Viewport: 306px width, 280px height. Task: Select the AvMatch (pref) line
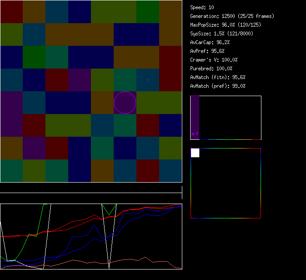click(x=218, y=86)
